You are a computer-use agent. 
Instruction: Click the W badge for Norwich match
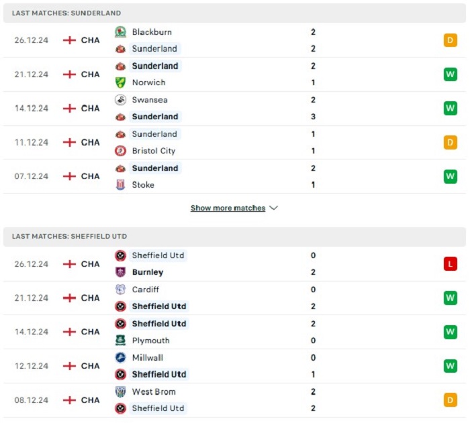(x=451, y=74)
